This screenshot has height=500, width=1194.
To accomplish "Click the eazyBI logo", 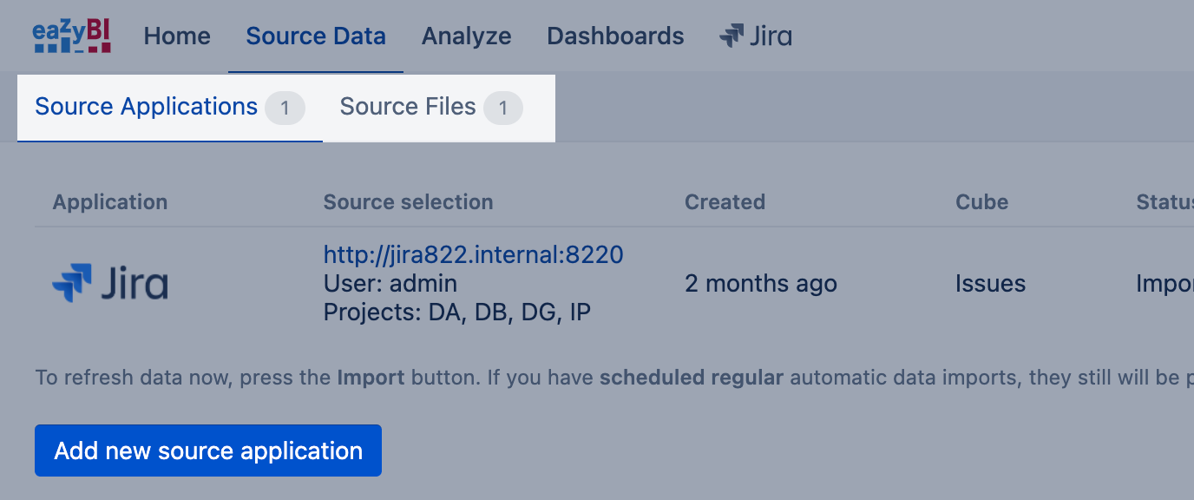I will pos(72,36).
